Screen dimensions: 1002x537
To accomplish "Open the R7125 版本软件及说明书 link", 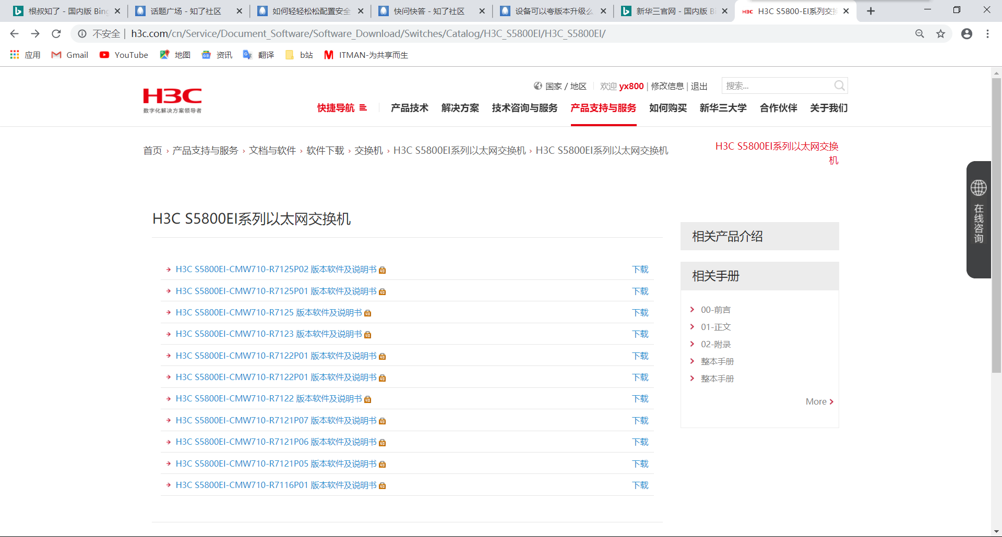I will pyautogui.click(x=269, y=313).
